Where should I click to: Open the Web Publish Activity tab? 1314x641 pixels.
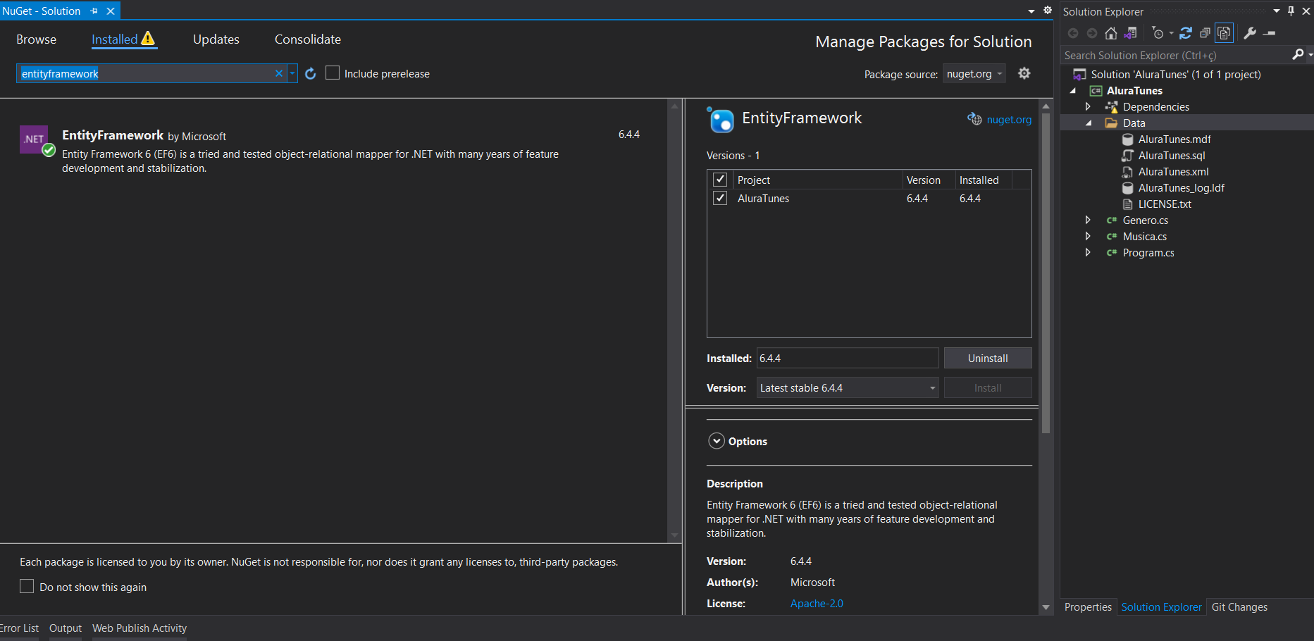[140, 628]
